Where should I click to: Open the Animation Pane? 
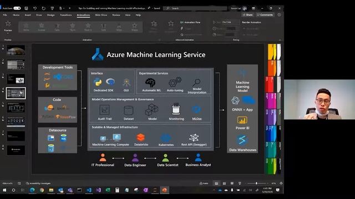tap(190, 22)
